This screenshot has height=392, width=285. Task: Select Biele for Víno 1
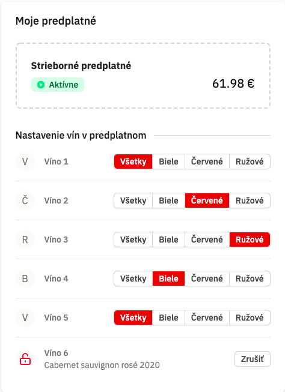(x=168, y=161)
